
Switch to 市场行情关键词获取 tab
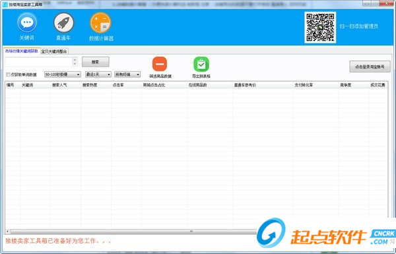(x=22, y=51)
